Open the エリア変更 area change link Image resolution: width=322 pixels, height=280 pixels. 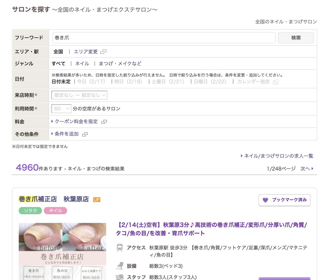(86, 51)
